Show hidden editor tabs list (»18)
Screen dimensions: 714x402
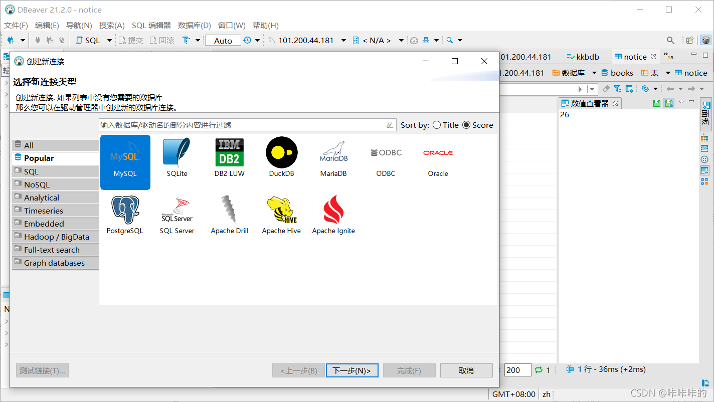[x=668, y=55]
